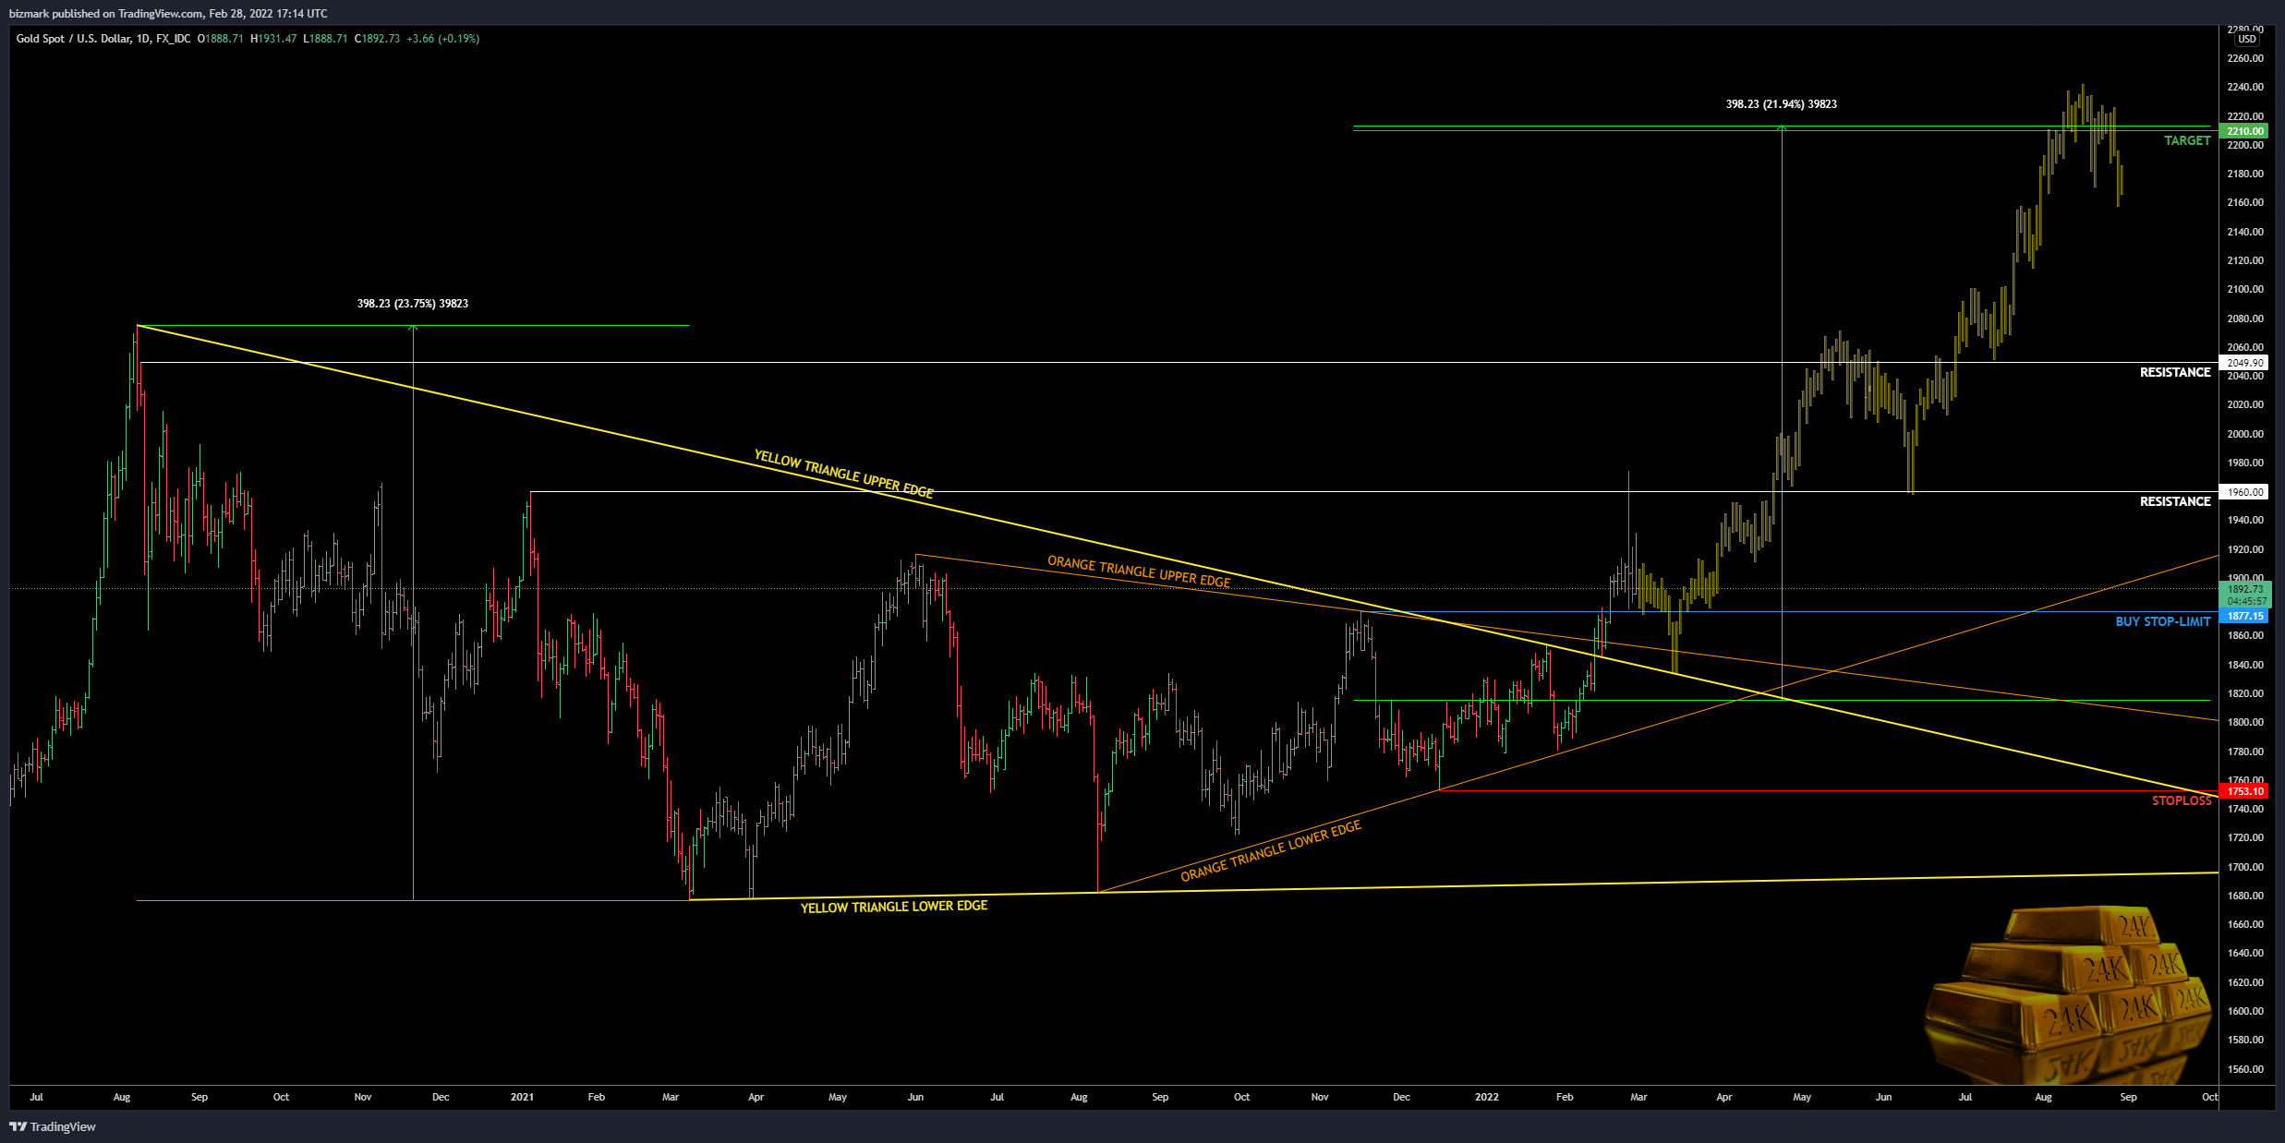This screenshot has height=1143, width=2285.
Task: Click the 1700.00 level on price axis
Action: (x=2245, y=867)
